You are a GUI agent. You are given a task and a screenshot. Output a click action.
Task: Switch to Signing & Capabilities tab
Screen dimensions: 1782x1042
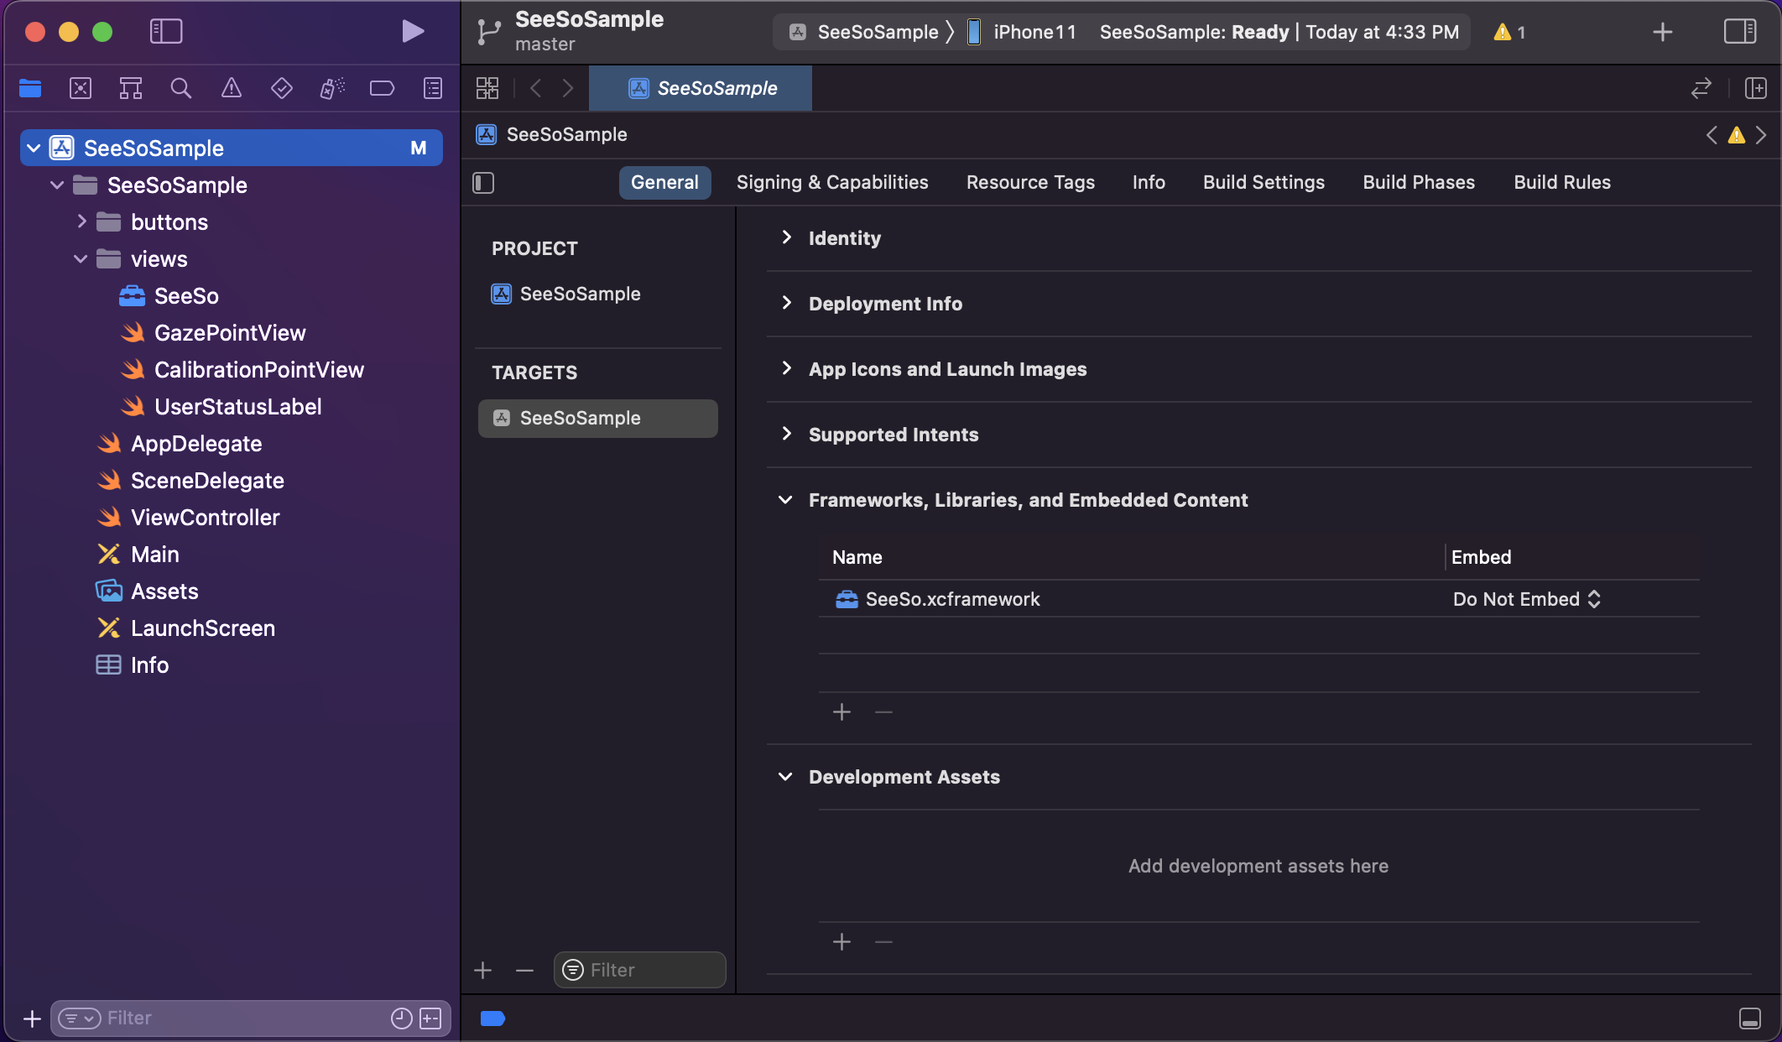click(x=832, y=183)
